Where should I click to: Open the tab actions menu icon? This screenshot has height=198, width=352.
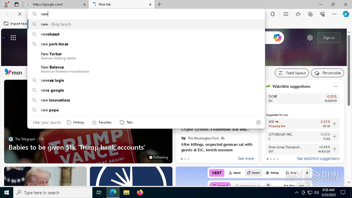click(x=16, y=4)
